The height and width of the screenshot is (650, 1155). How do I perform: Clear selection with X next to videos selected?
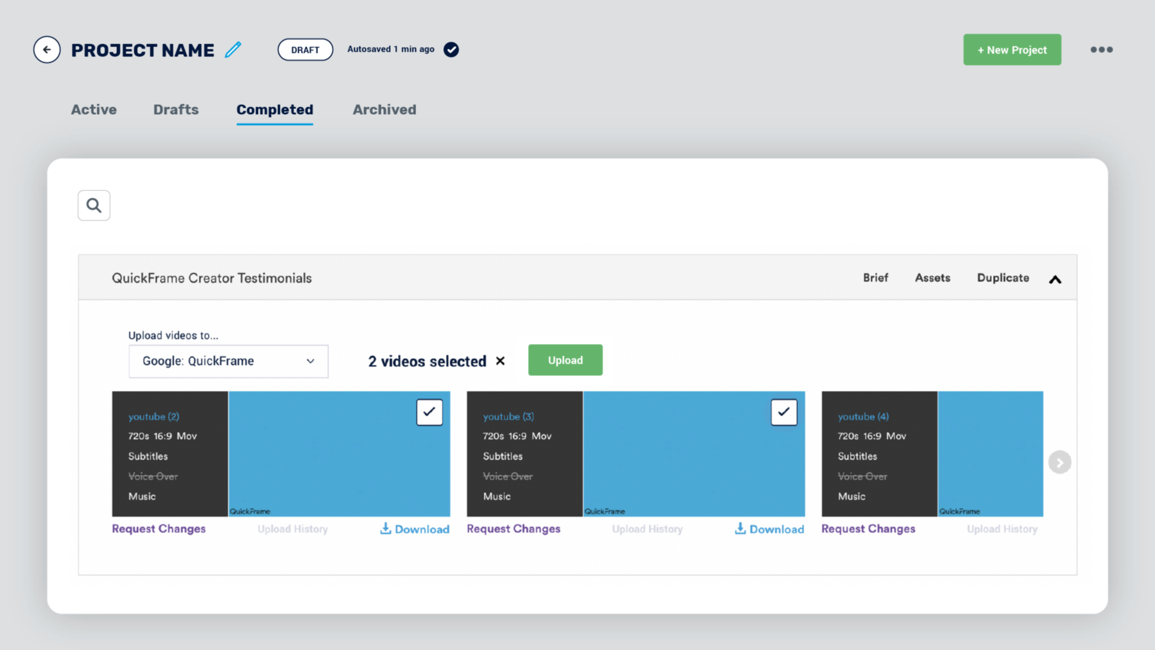click(500, 361)
